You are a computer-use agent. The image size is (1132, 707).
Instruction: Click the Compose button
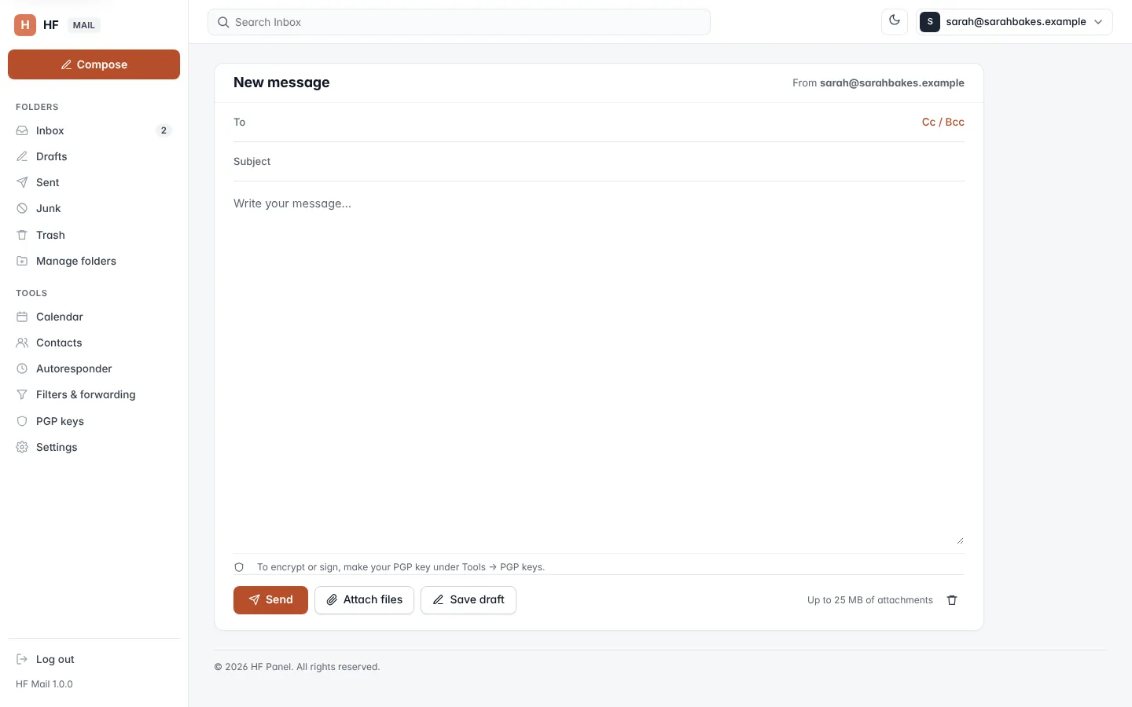(x=94, y=64)
